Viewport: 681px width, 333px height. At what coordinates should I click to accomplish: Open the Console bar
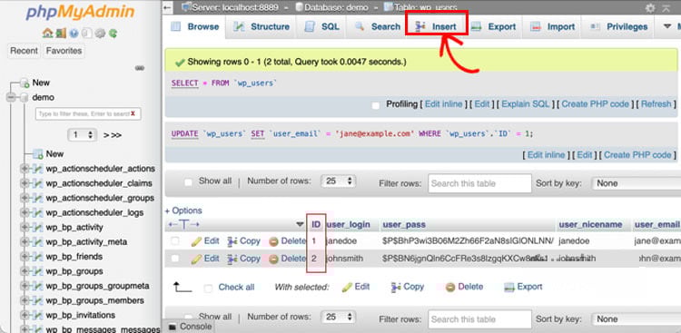(191, 327)
